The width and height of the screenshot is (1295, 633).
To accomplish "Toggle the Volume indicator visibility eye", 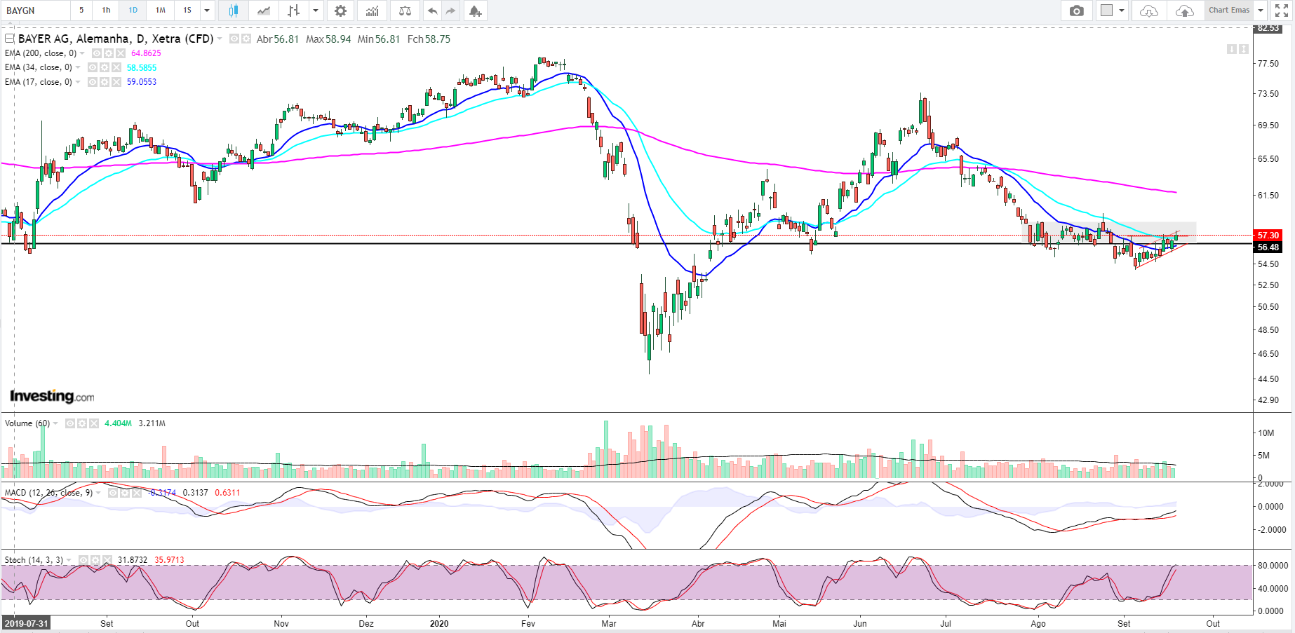I will tap(70, 423).
